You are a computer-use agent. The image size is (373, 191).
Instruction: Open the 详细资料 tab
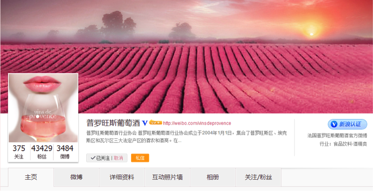[122, 177]
